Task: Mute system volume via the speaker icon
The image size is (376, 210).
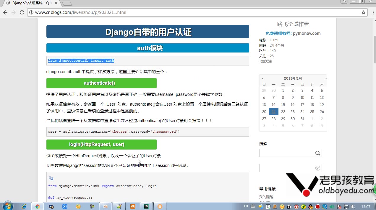Action: [x=353, y=206]
